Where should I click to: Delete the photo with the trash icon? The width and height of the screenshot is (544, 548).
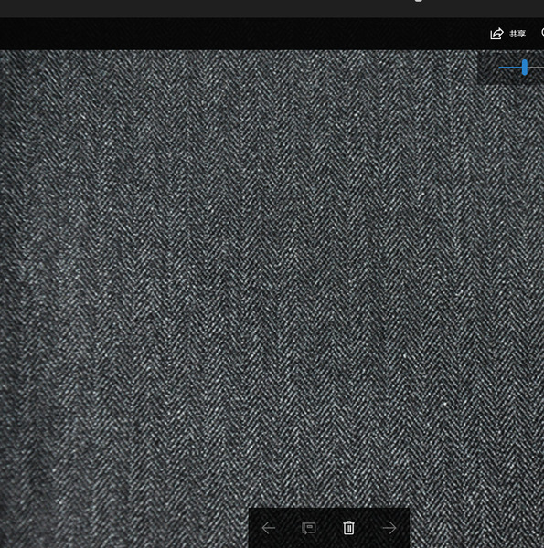point(348,528)
